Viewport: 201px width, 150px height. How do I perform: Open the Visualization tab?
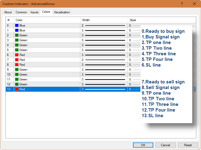click(x=62, y=12)
